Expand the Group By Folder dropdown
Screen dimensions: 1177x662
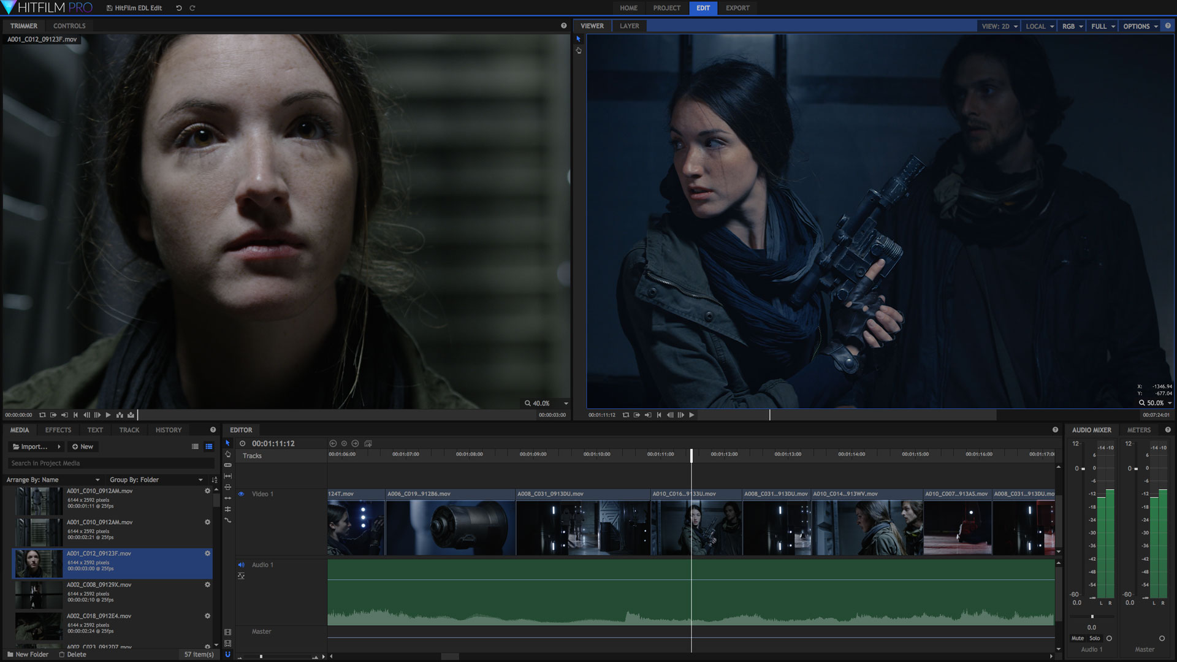point(200,479)
